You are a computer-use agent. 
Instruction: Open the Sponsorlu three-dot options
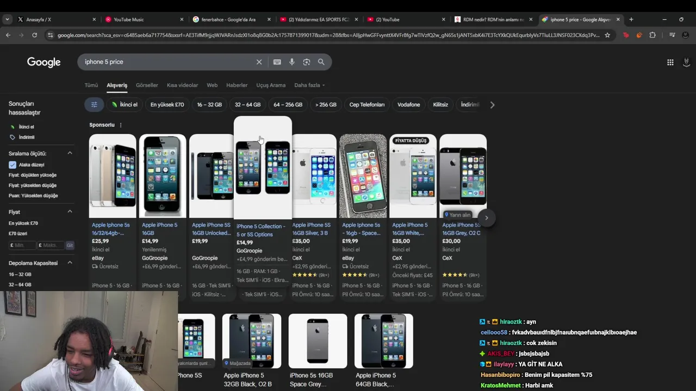(x=121, y=125)
